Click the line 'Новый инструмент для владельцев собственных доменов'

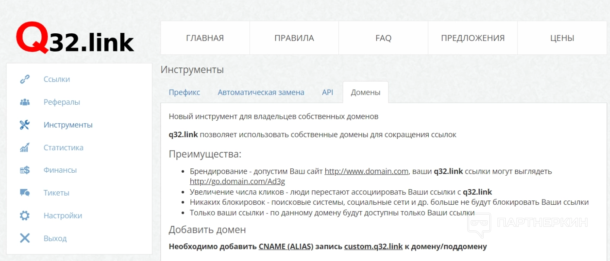[x=273, y=116]
